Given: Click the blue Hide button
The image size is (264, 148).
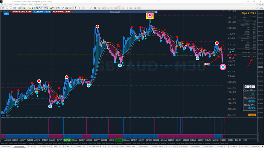Looking at the screenshot, I should 6,14.
